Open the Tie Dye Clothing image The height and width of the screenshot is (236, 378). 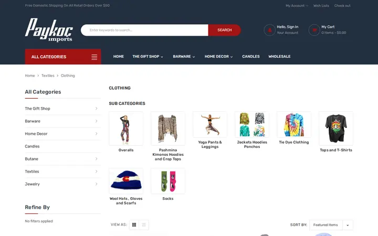click(294, 124)
